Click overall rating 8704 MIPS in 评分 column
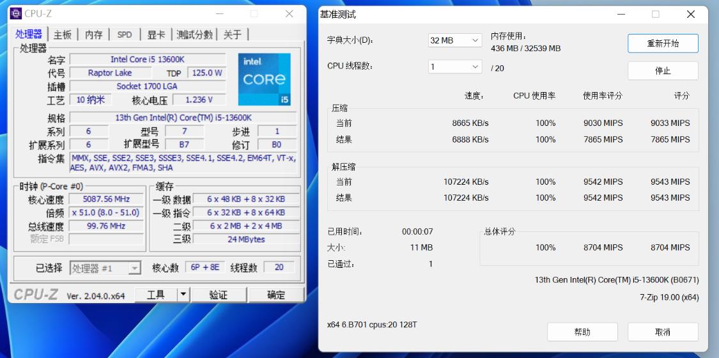The width and height of the screenshot is (719, 358). pos(670,247)
